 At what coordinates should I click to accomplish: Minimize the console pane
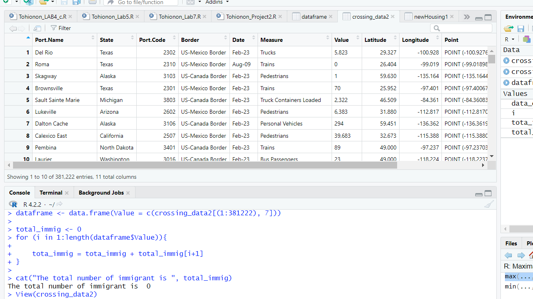[479, 195]
